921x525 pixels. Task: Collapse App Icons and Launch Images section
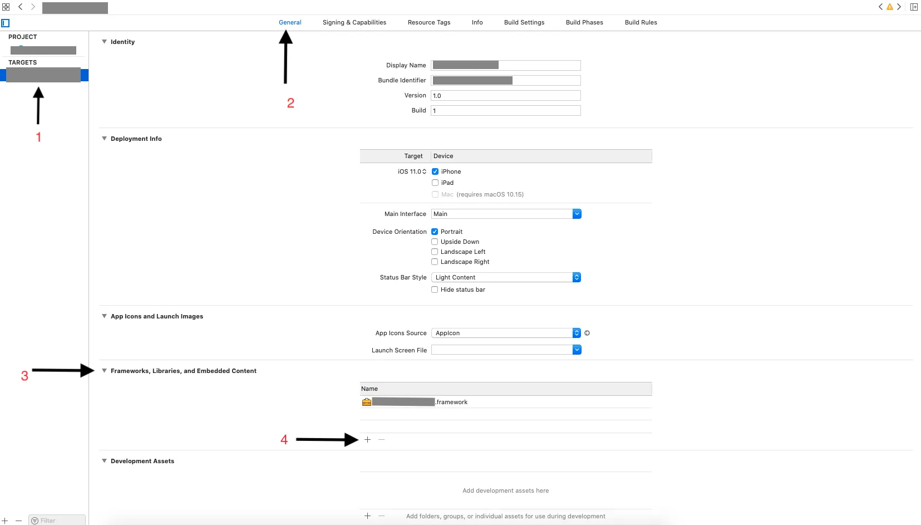(x=104, y=316)
